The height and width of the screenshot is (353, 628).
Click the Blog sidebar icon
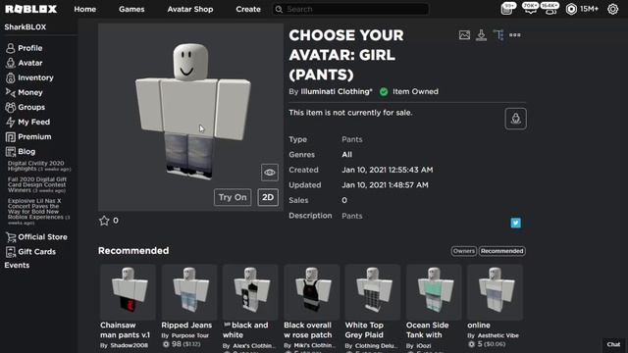tap(11, 152)
